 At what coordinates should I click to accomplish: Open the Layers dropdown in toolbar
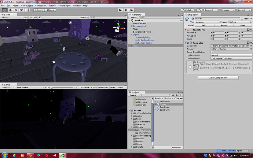tap(228, 10)
